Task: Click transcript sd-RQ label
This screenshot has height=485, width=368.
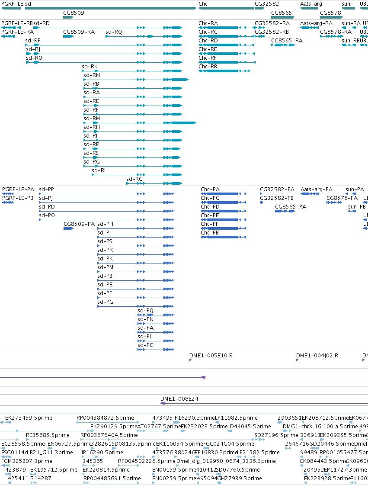Action: (114, 32)
